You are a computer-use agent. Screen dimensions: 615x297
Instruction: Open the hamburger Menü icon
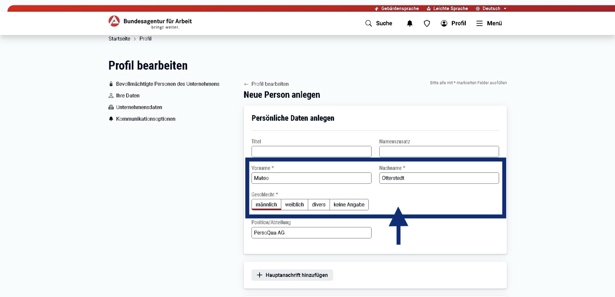[x=479, y=24]
